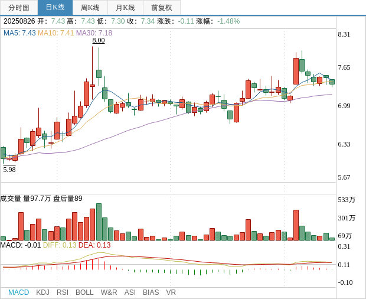
Task: Click the 301万 volume axis label
Action: coord(347,218)
